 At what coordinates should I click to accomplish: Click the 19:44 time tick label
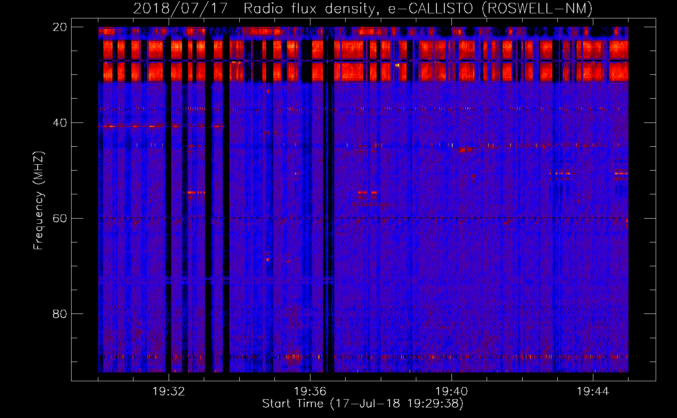tap(593, 392)
